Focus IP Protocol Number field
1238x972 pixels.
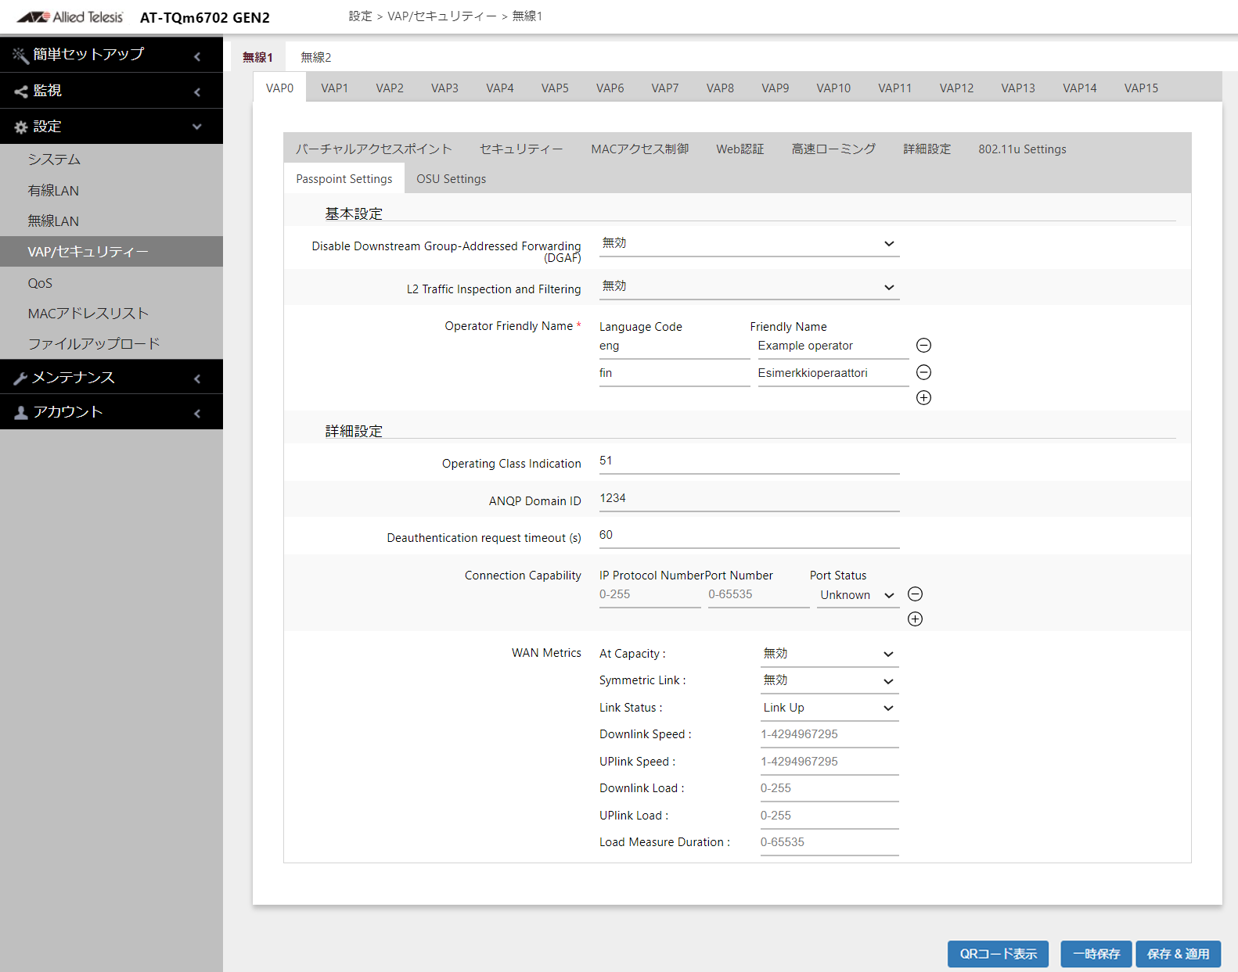pos(650,595)
